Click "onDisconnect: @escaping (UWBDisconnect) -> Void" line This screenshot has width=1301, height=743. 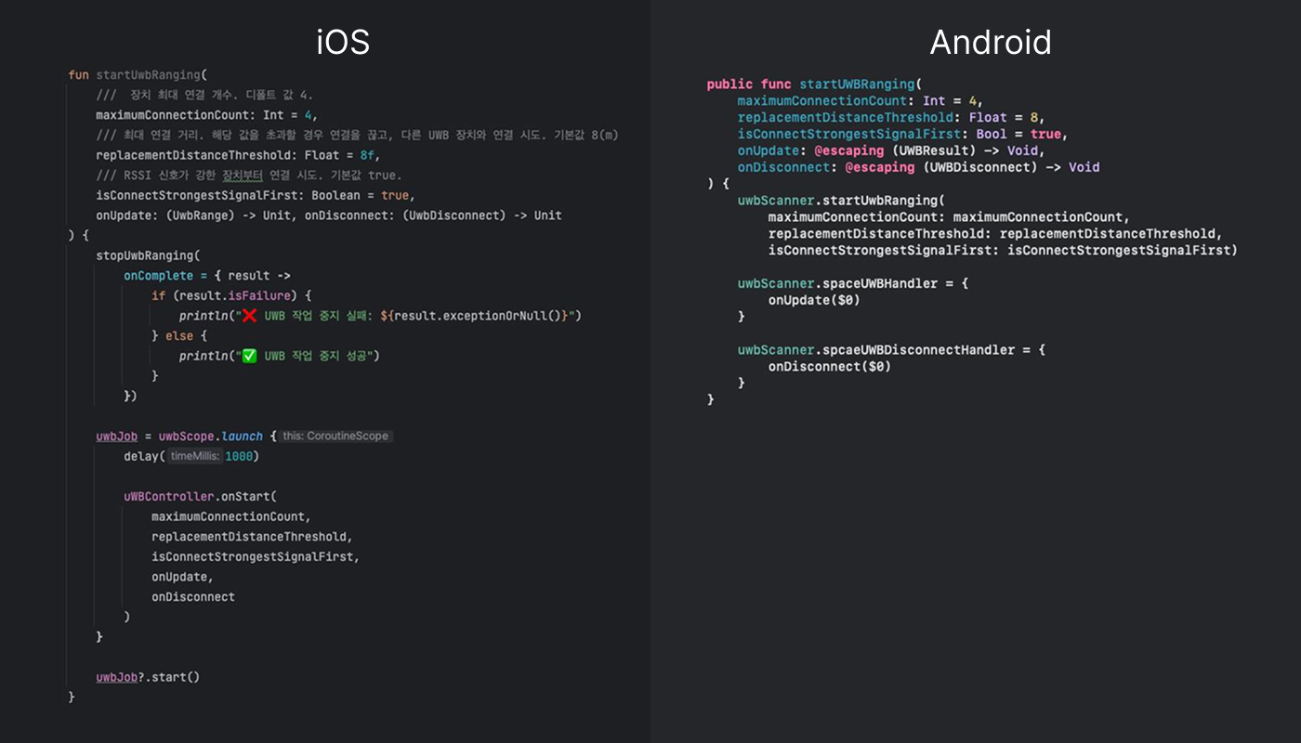[918, 168]
